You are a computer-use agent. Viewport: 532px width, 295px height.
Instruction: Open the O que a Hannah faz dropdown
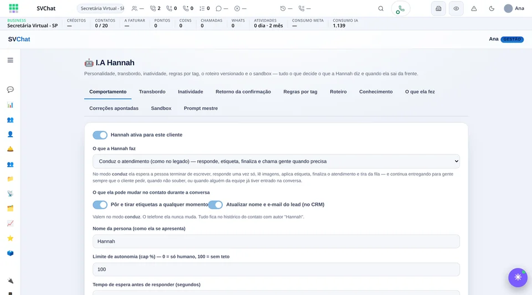276,161
